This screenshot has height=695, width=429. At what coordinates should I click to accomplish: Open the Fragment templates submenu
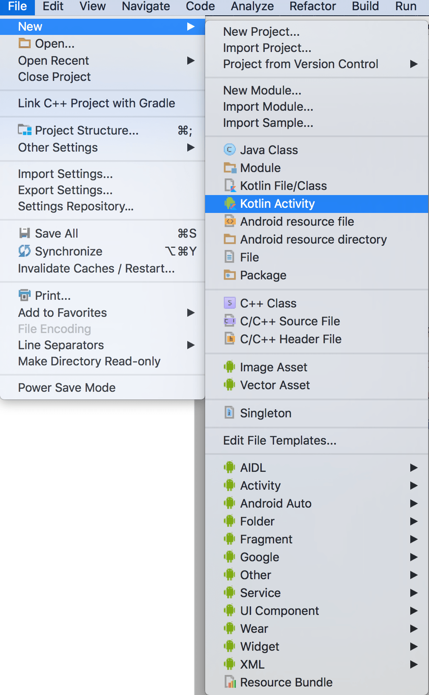tap(266, 539)
